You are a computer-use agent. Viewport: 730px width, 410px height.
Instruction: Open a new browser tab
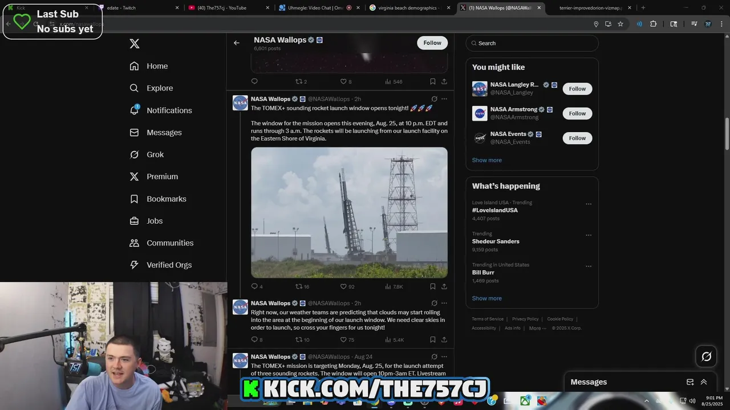point(643,8)
